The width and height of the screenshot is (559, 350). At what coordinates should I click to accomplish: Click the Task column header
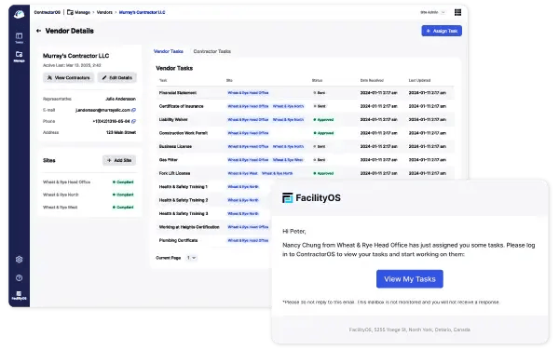click(x=163, y=80)
